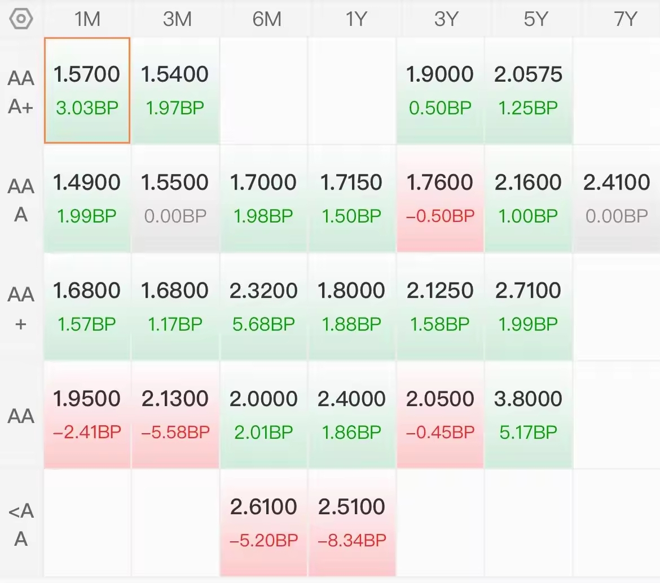
Task: Click the AAA 3Y cell showing 1.7600
Action: click(440, 198)
